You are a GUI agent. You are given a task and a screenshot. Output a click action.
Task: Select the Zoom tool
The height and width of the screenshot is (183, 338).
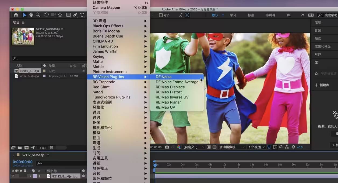coord(38,15)
